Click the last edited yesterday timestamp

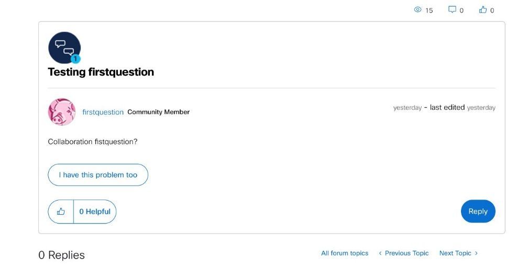(463, 108)
